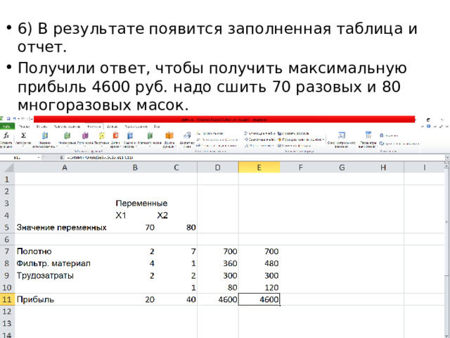Click cell labeled "Полотно"
The image size is (450, 338).
click(x=34, y=251)
